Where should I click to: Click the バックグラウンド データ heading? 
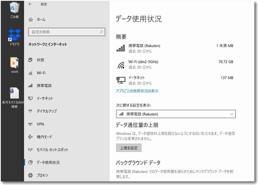138,163
